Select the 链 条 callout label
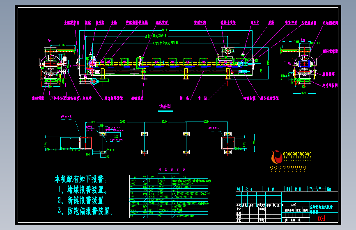 184,98
